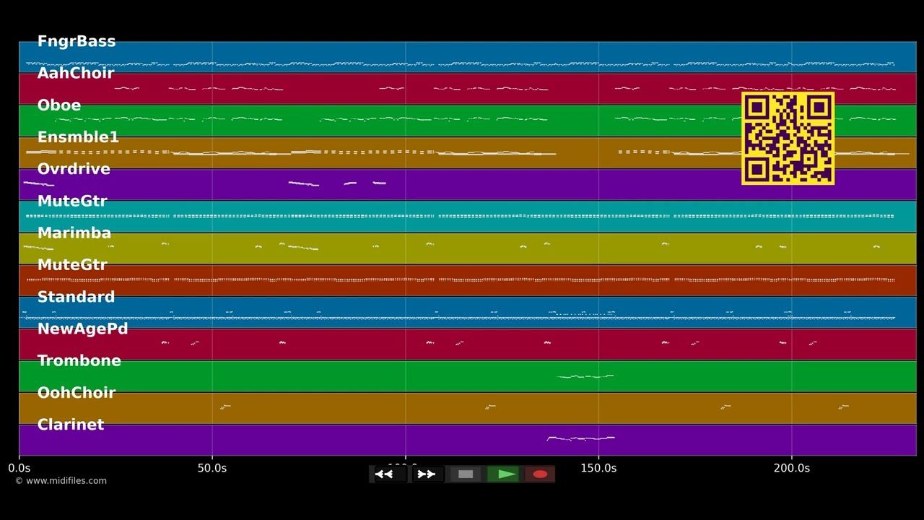Start playback with the green play button
Image resolution: width=924 pixels, height=520 pixels.
pyautogui.click(x=503, y=474)
